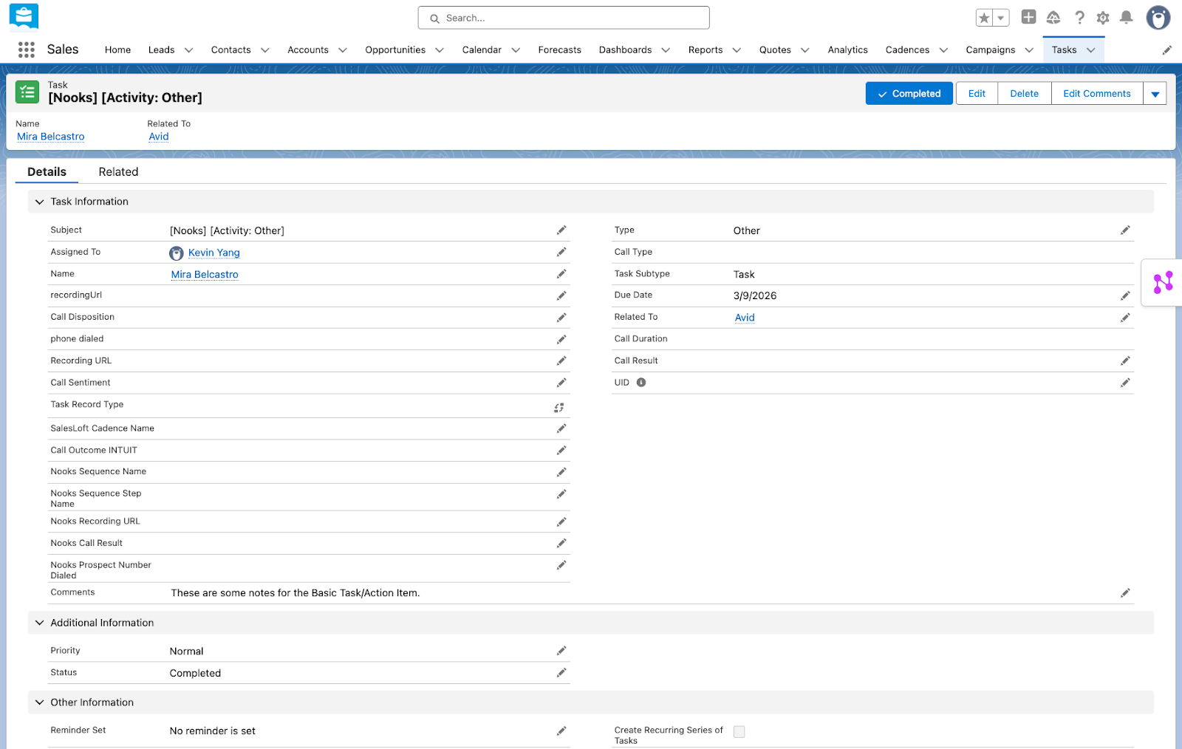Open the Leads tab dropdown chevron
1182x749 pixels.
188,50
